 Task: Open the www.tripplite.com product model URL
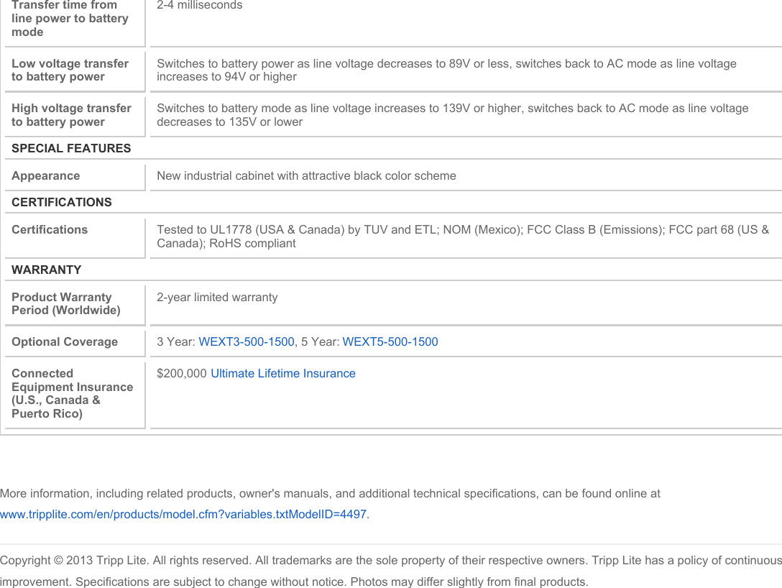pyautogui.click(x=183, y=515)
